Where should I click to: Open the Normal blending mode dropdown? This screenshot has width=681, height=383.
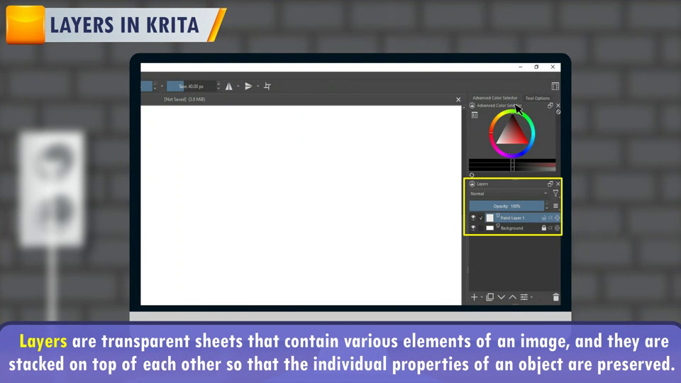coord(509,194)
